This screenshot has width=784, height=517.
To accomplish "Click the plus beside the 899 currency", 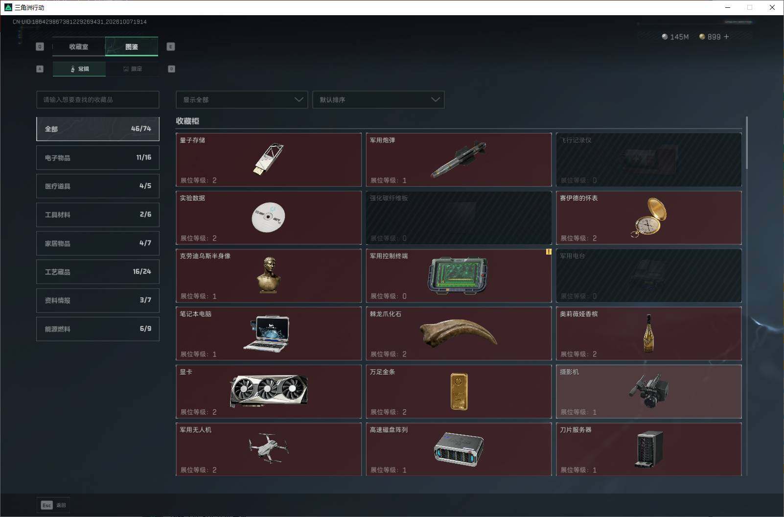I will (726, 37).
